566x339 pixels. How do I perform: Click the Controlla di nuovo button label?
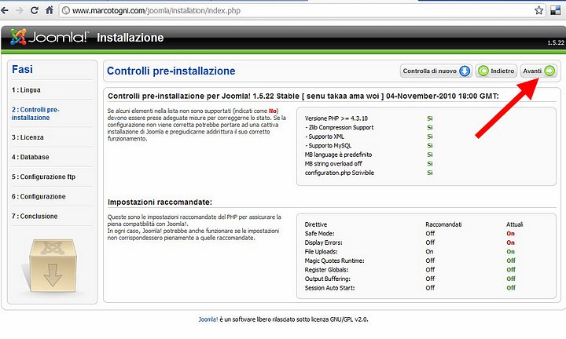[429, 71]
